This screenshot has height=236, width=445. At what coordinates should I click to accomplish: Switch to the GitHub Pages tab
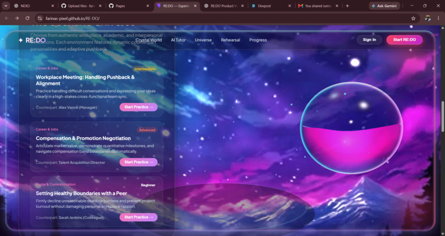(129, 6)
